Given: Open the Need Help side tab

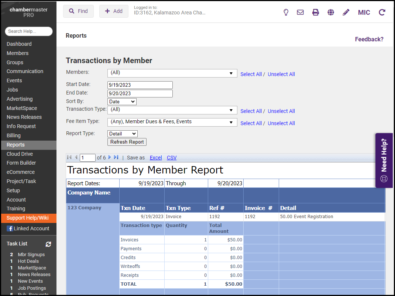Looking at the screenshot, I should point(384,160).
